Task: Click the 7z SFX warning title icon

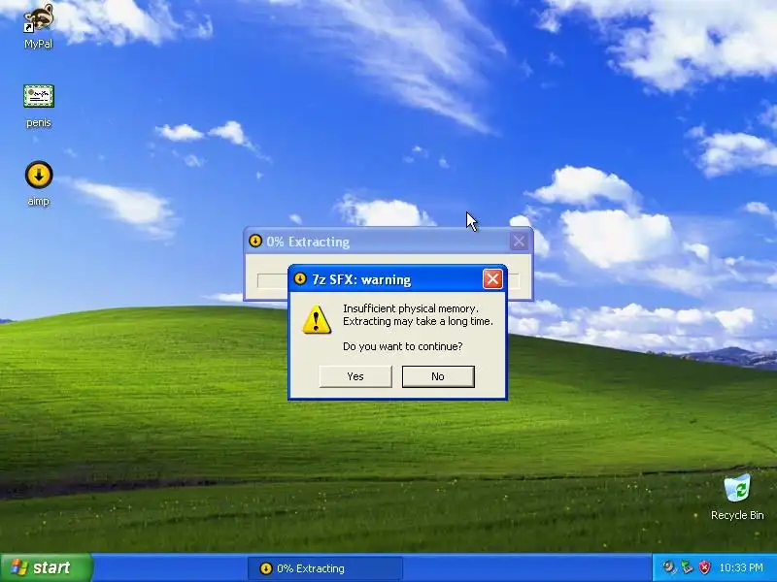Action: [300, 279]
